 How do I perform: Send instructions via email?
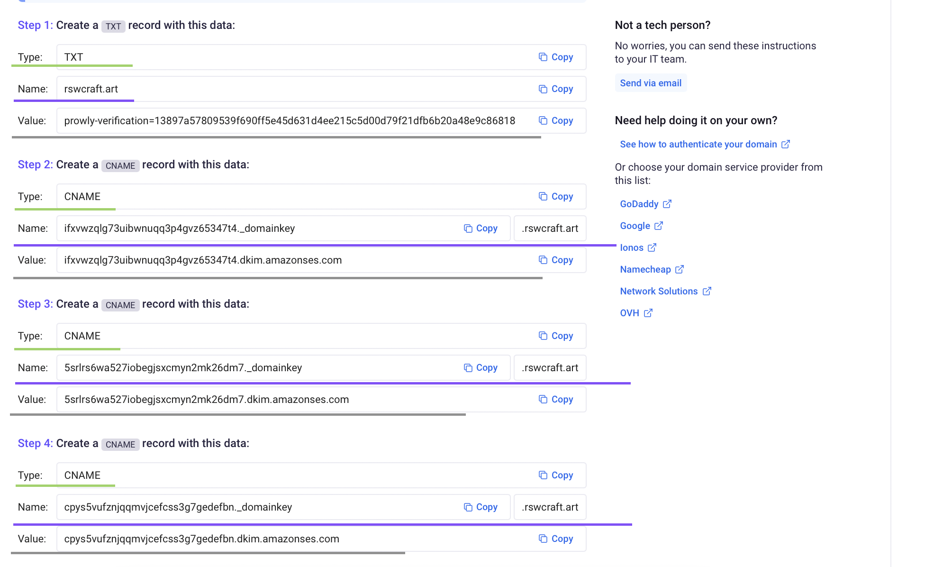click(651, 83)
